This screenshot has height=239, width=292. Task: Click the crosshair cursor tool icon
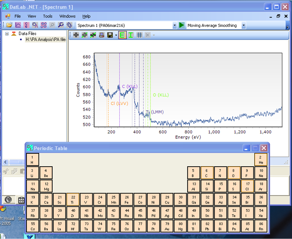(76, 35)
